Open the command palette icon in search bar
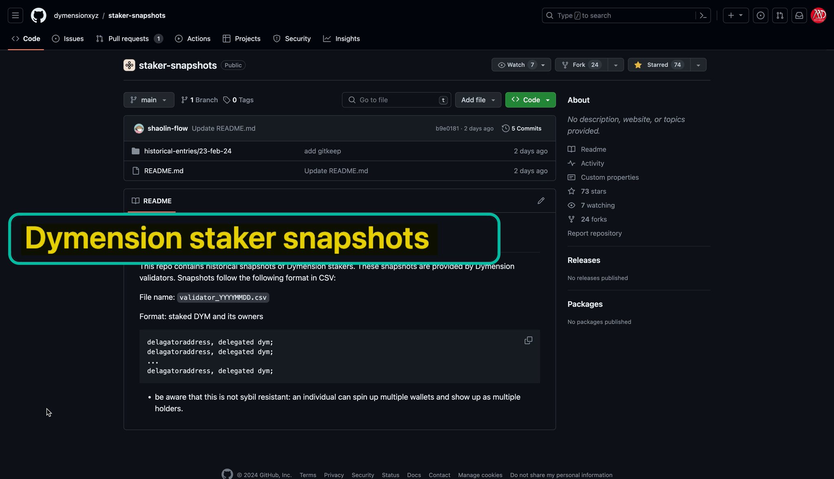Image resolution: width=834 pixels, height=479 pixels. 703,15
